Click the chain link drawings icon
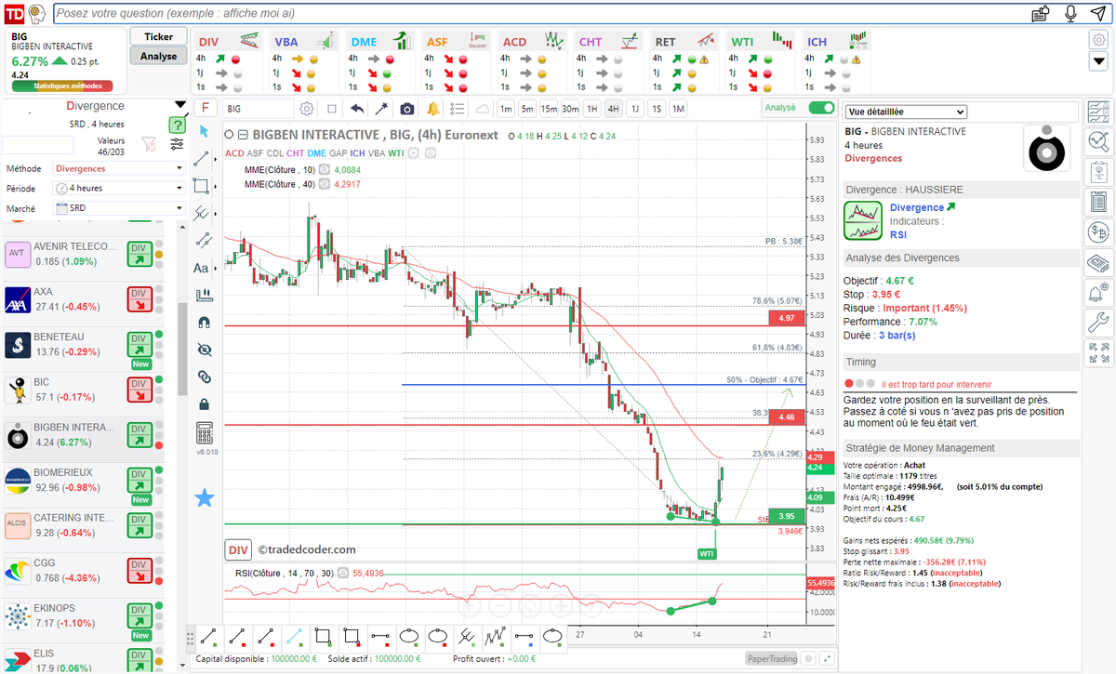Image resolution: width=1116 pixels, height=674 pixels. point(205,377)
